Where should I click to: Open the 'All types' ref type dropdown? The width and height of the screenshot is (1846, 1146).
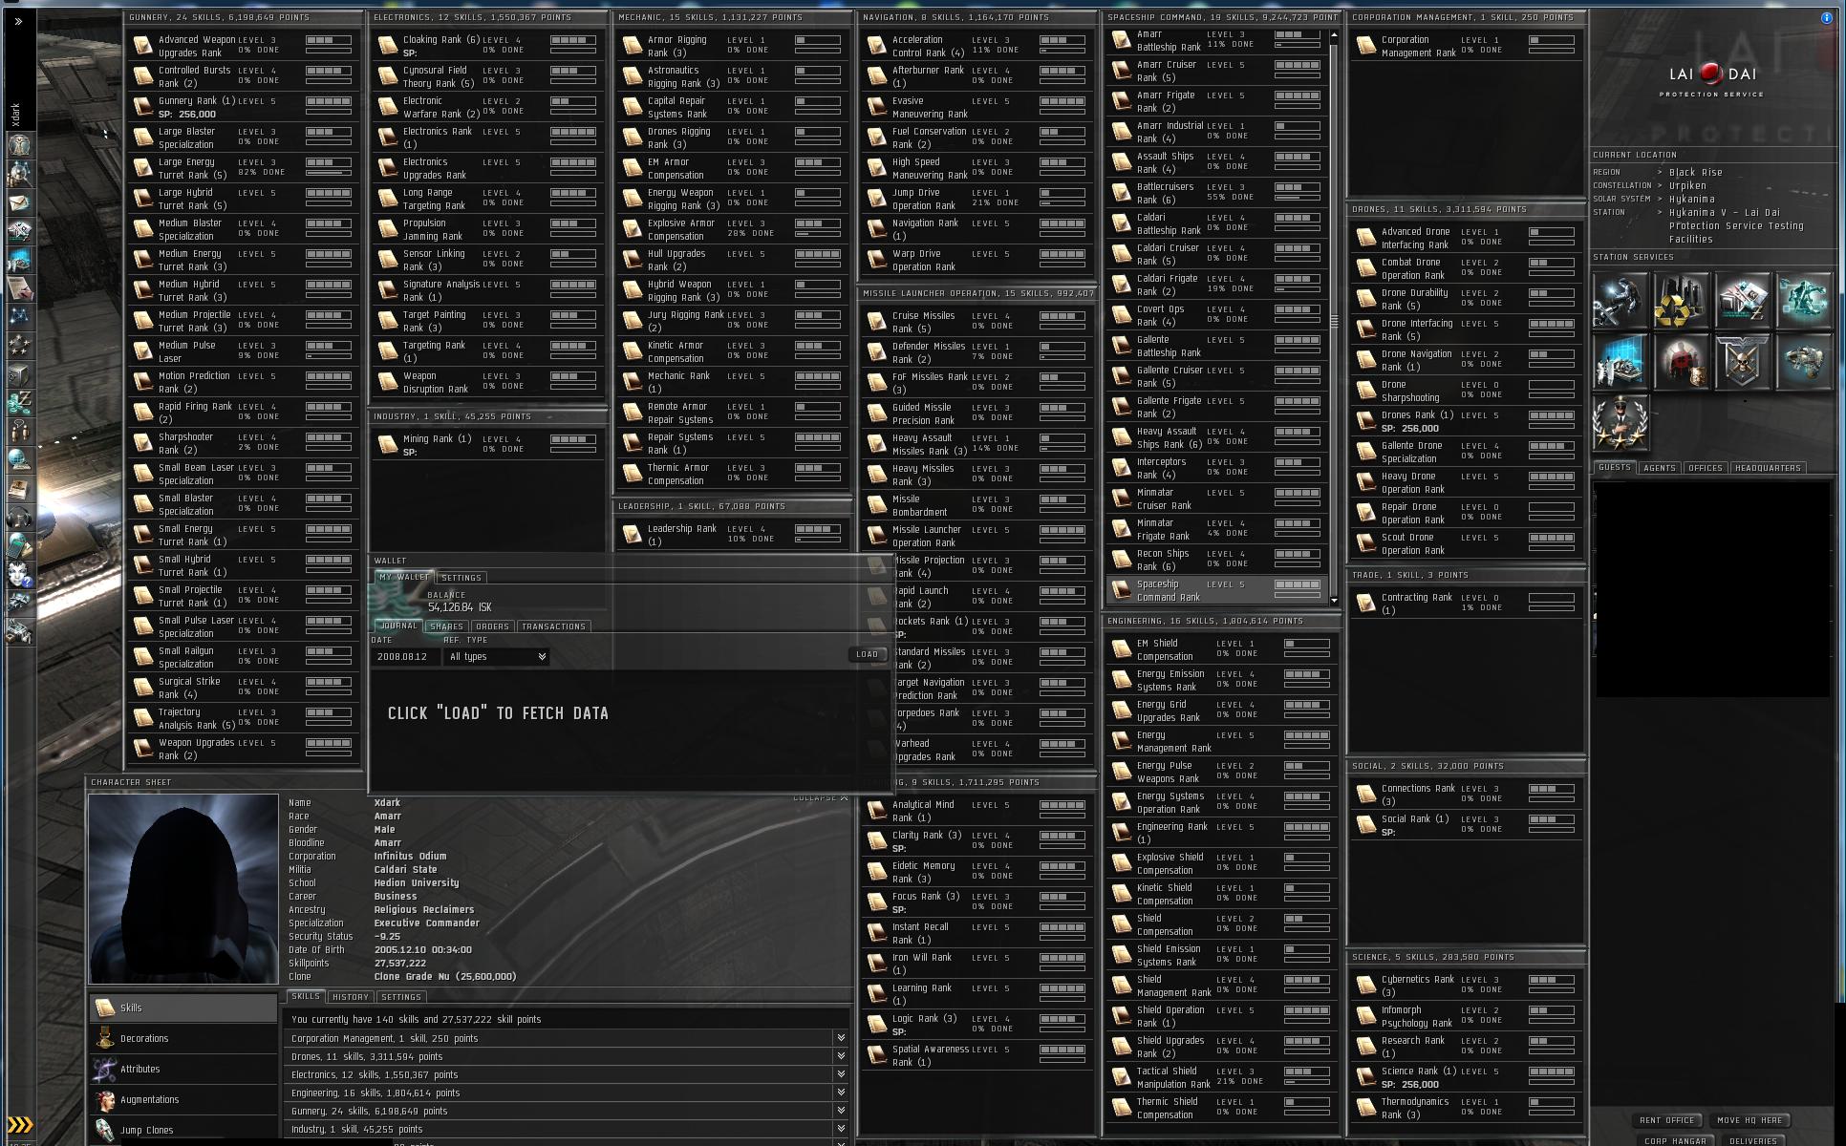click(x=496, y=657)
